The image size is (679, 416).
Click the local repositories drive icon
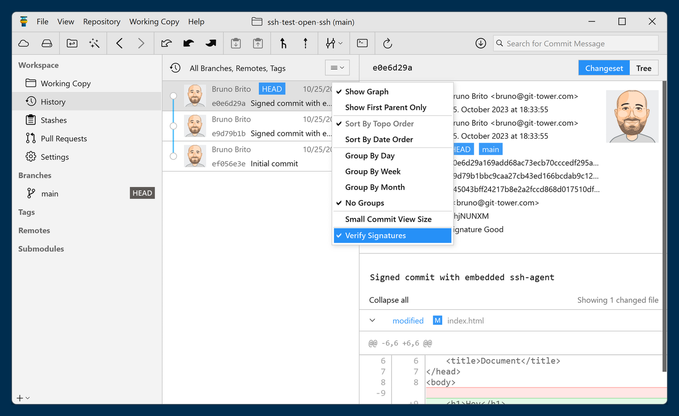47,43
